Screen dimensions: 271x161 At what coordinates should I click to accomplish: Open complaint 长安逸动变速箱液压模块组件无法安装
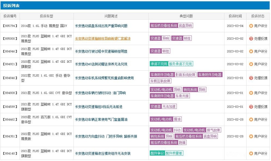[x=103, y=153]
